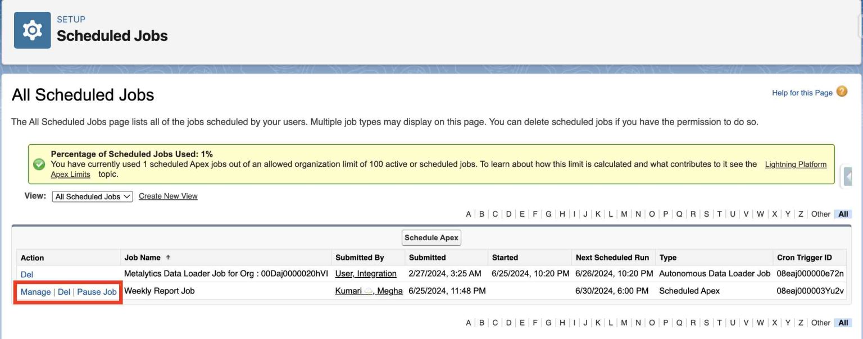Manage the Weekly Report Job
Viewport: 863px width, 339px height.
tap(35, 292)
